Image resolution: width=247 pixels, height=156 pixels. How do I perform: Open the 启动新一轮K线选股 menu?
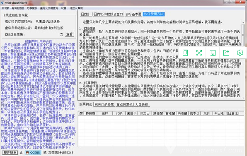(x=13, y=8)
